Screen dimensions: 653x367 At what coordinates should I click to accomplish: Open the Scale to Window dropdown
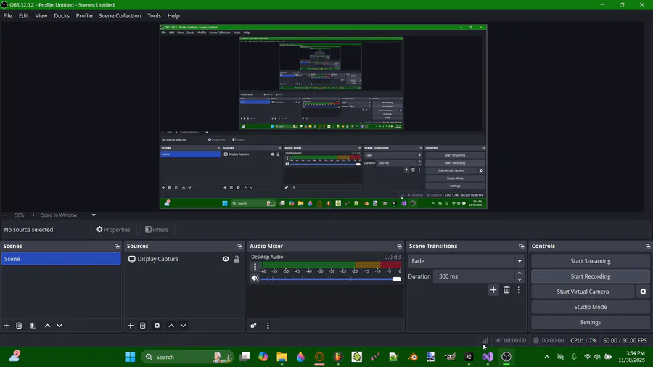coord(68,215)
